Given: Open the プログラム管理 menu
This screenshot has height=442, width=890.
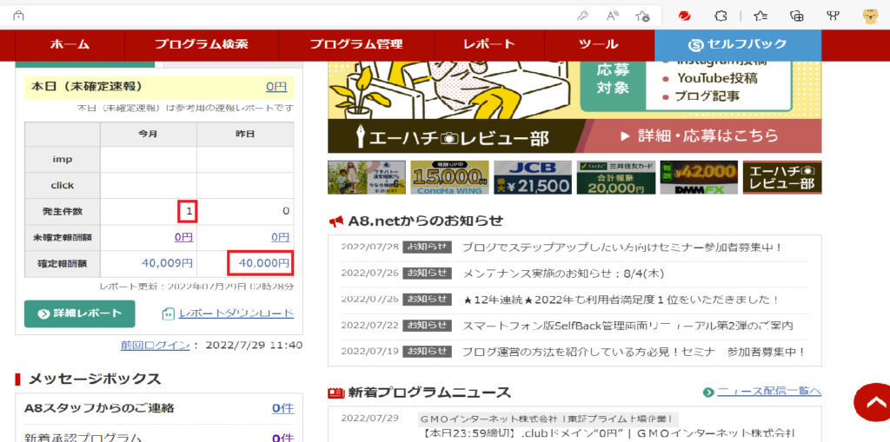Looking at the screenshot, I should click(356, 45).
